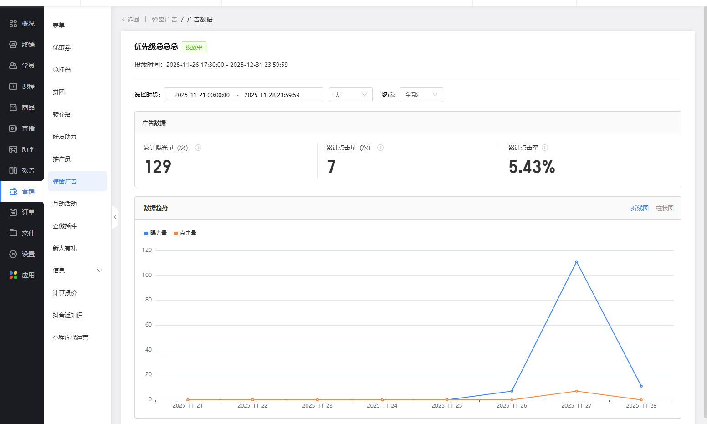
Task: Select the 学员 students icon
Action: click(13, 66)
